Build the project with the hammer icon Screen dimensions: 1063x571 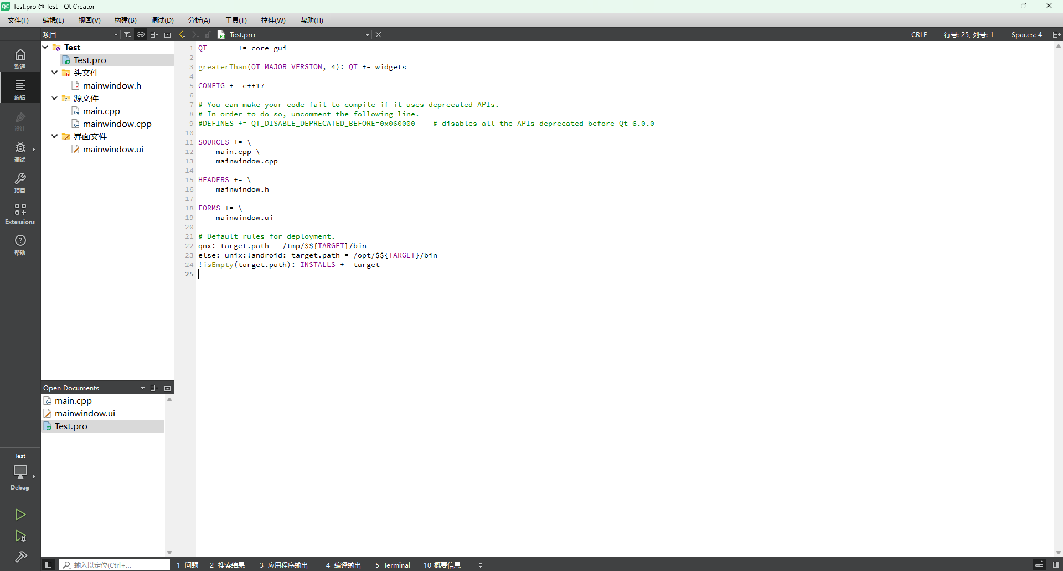click(x=20, y=557)
